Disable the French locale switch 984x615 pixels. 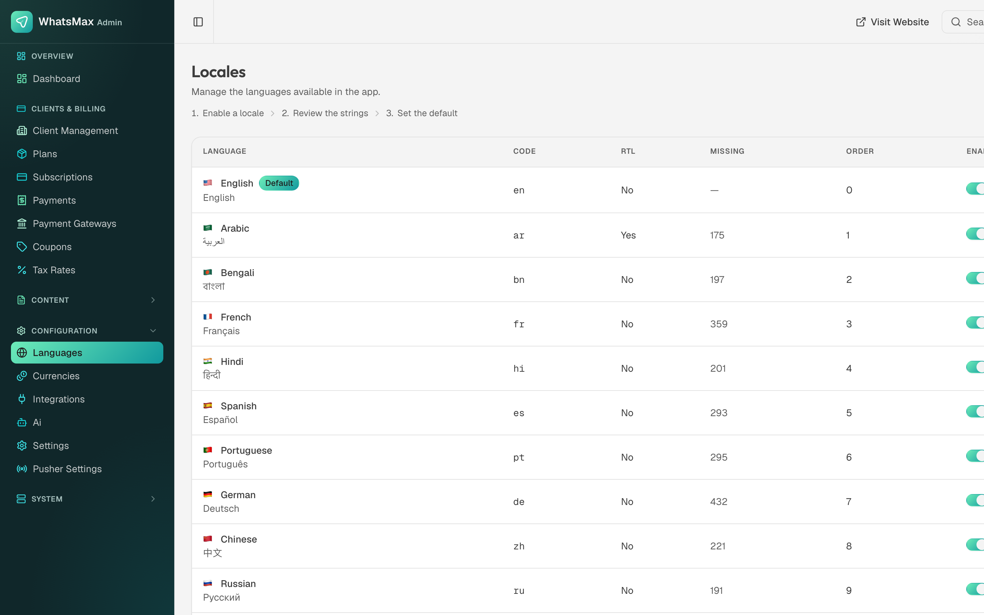pyautogui.click(x=975, y=323)
